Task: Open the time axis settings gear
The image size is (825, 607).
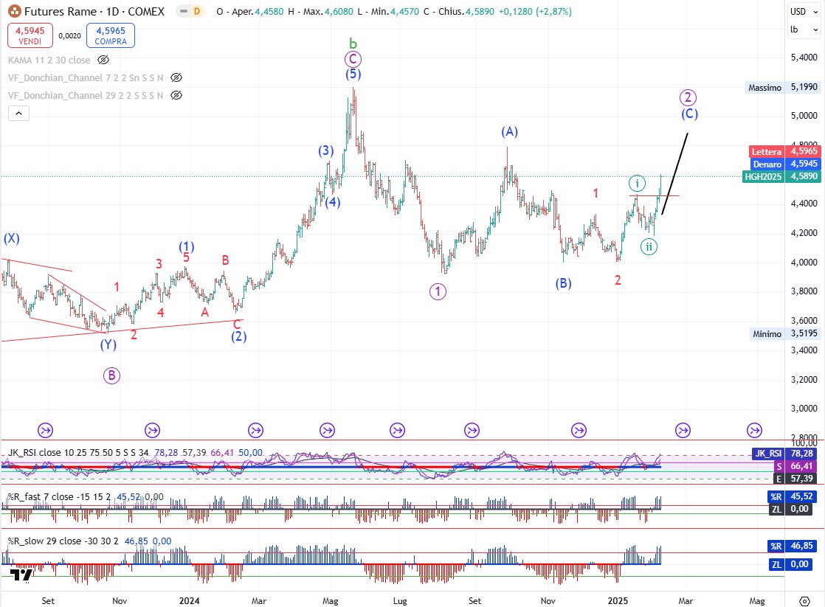Action: 804,600
